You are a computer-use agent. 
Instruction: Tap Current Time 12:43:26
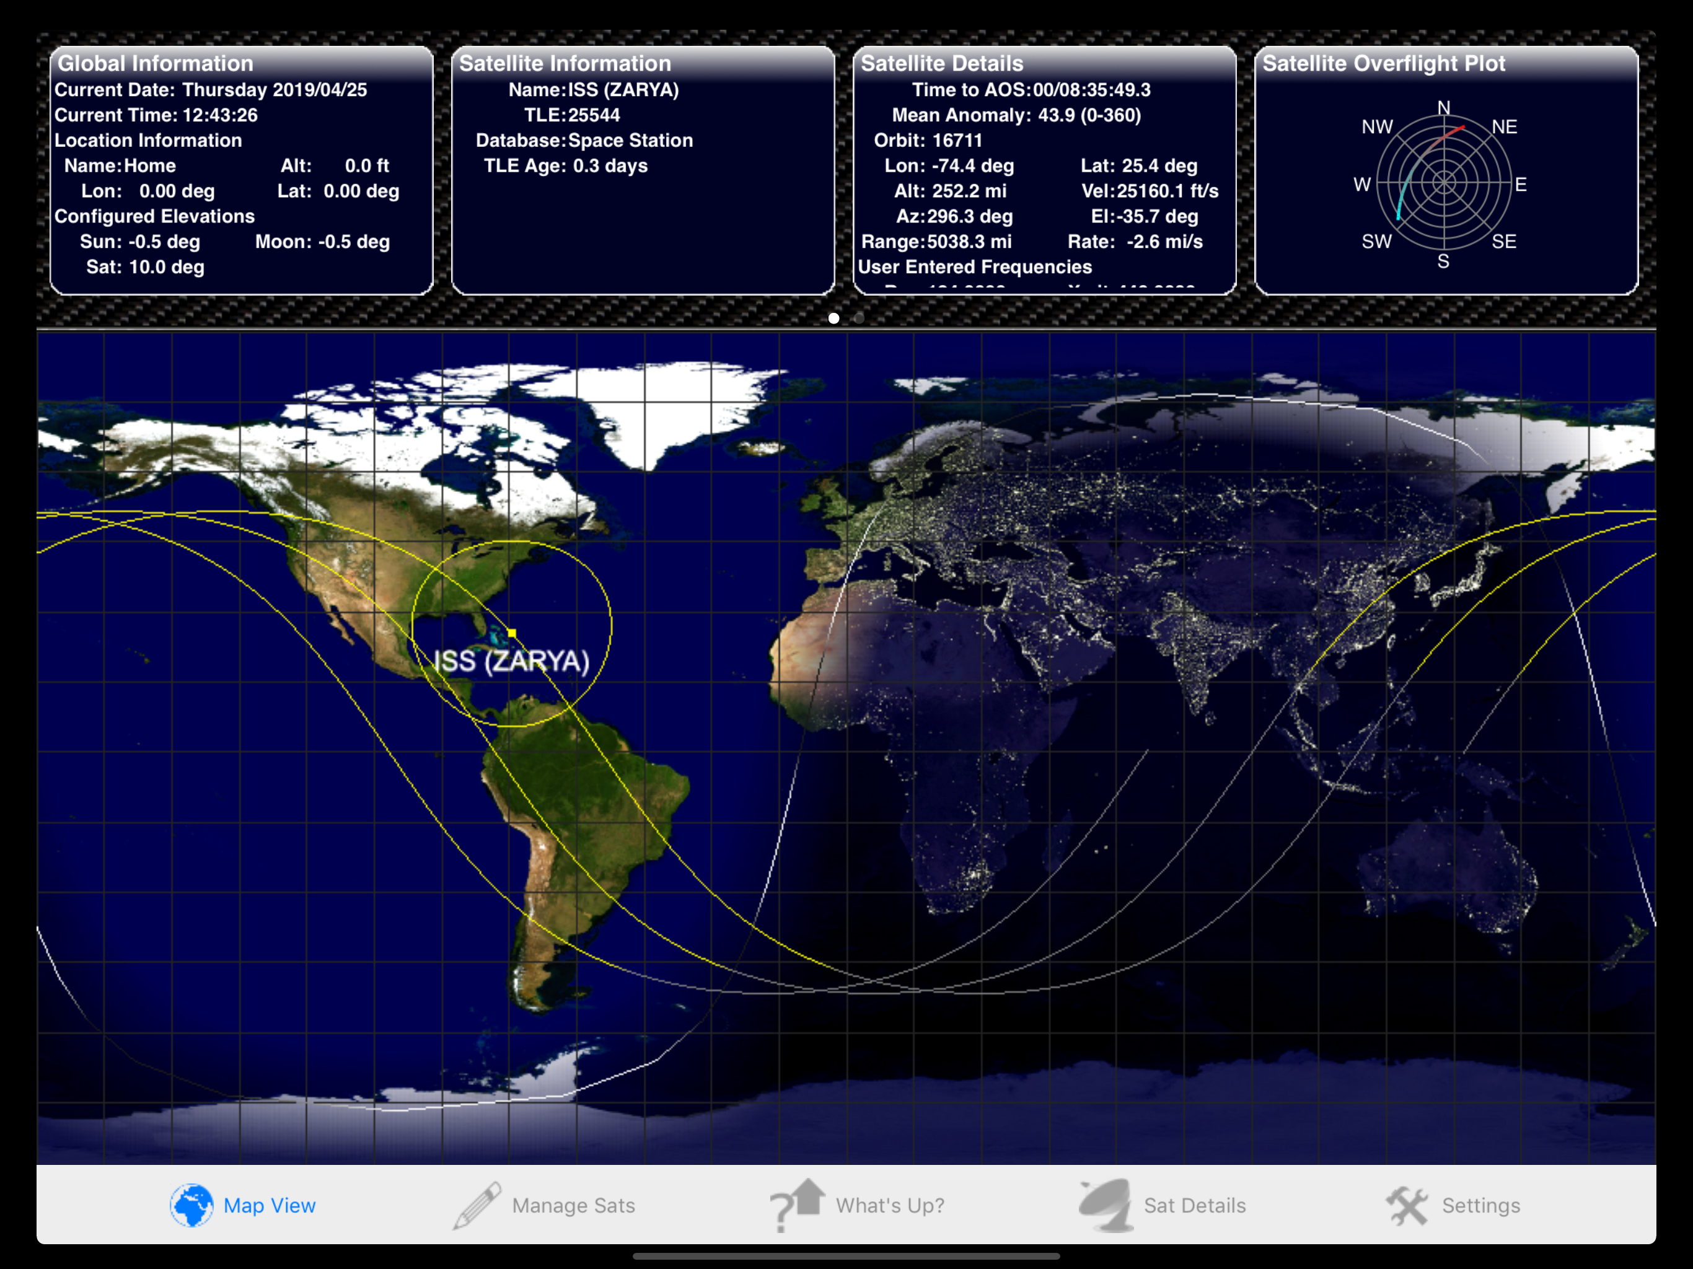[156, 115]
